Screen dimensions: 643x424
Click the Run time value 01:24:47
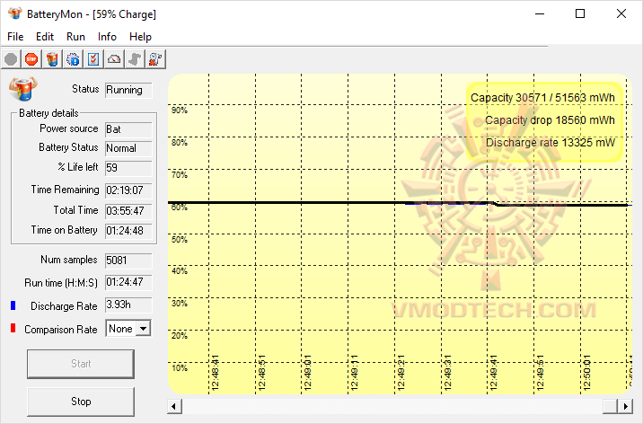(x=128, y=283)
